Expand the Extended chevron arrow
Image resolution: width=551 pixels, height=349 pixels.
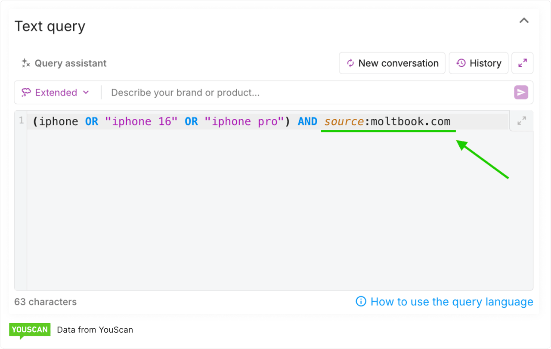click(86, 92)
